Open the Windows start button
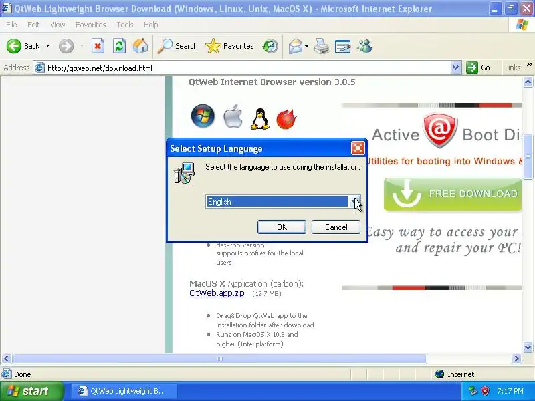535x401 pixels. (31, 391)
